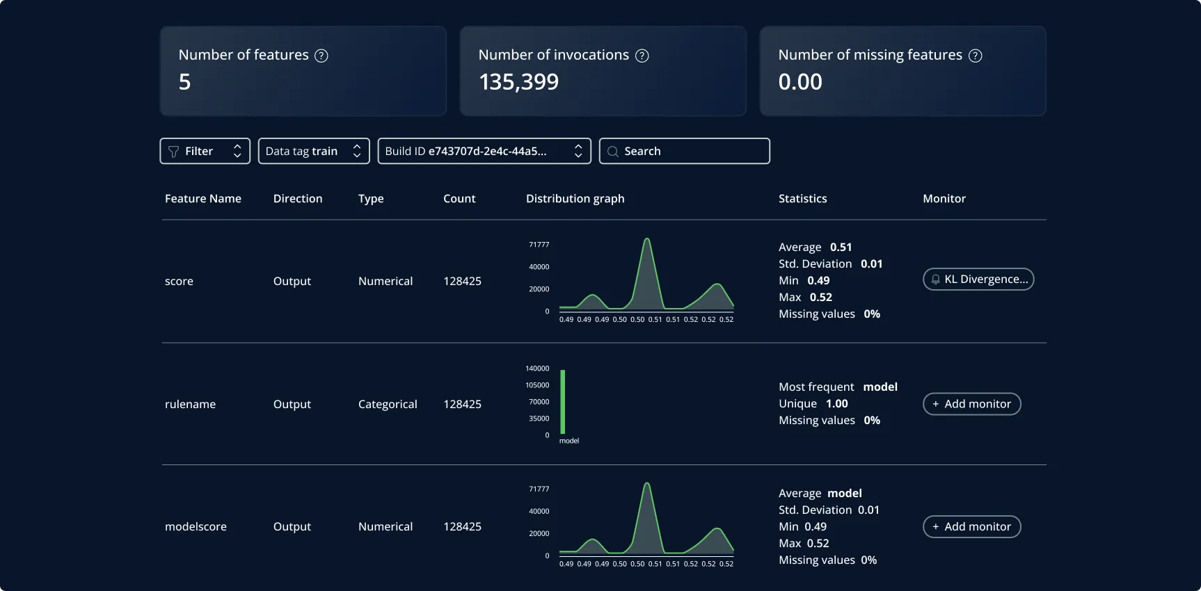Viewport: 1201px width, 591px height.
Task: Sort by the Feature Name column header
Action: coord(203,199)
